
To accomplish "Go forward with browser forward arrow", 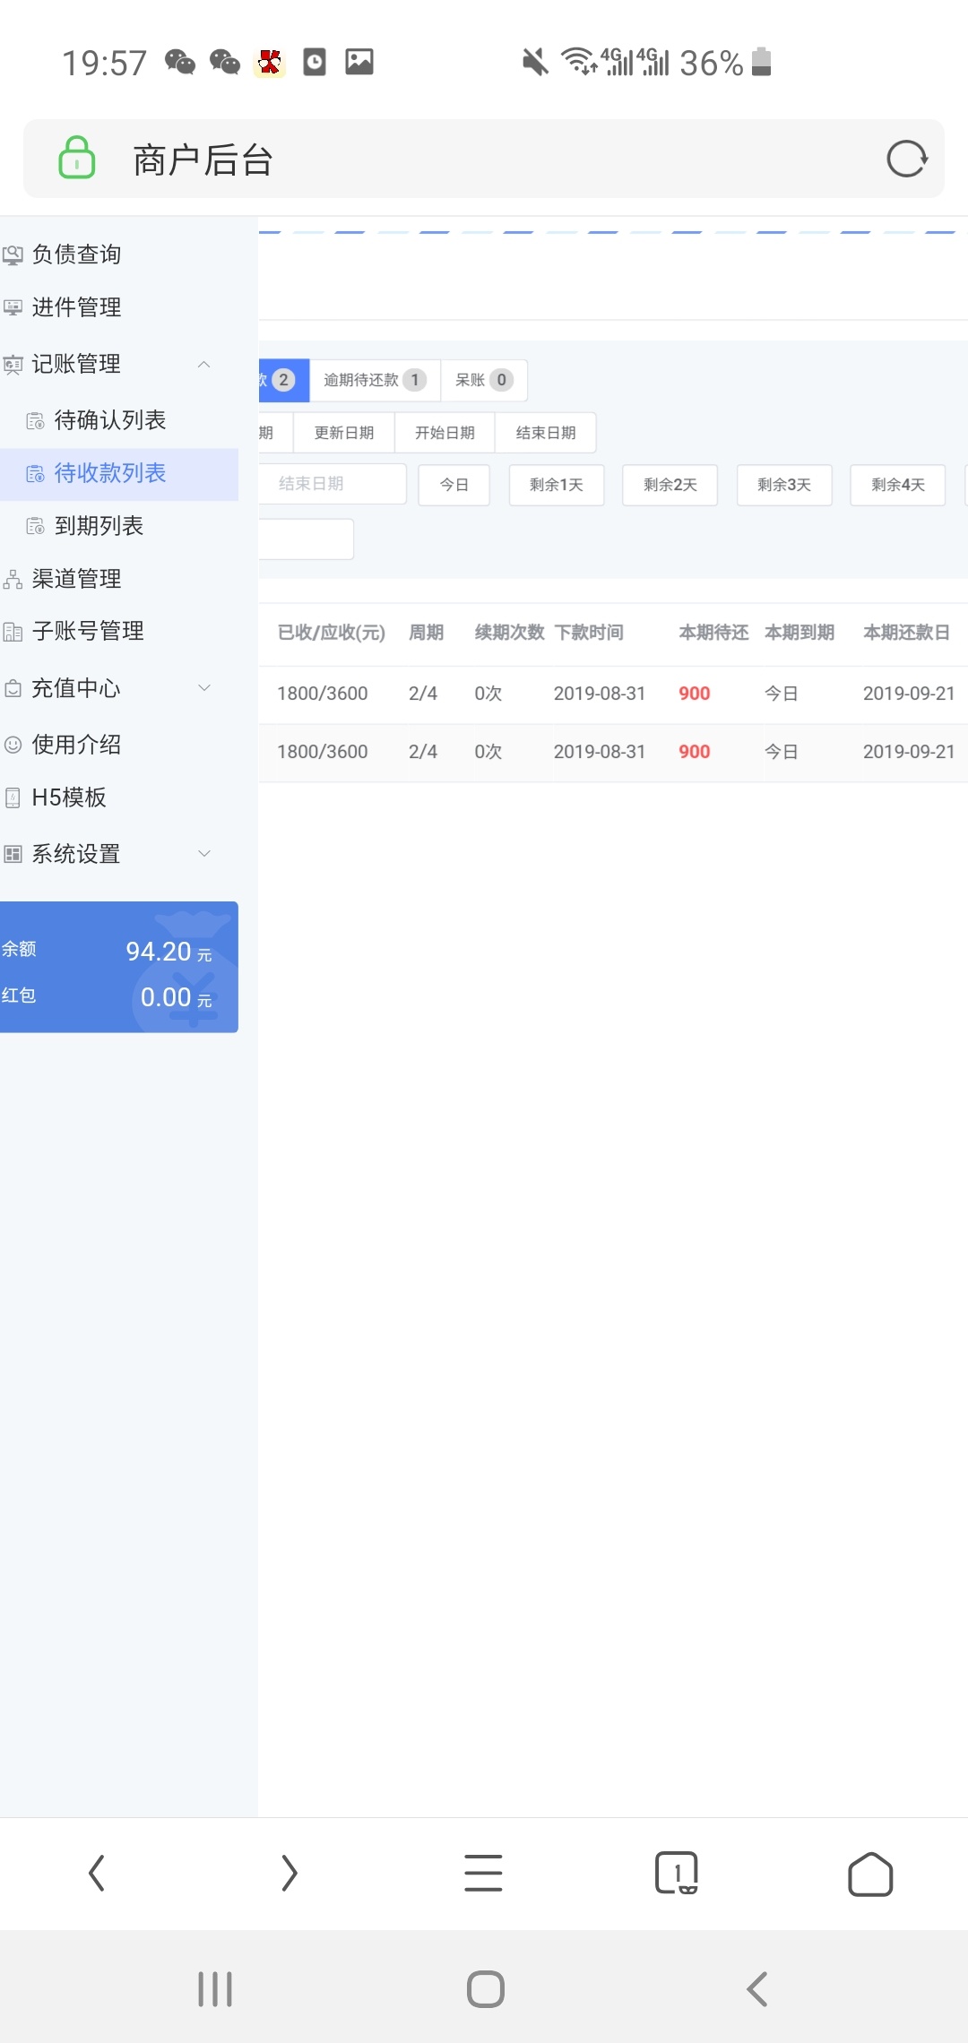I will [289, 1873].
